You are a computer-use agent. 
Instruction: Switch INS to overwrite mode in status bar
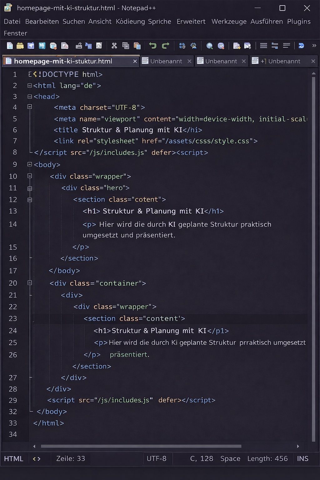302,458
